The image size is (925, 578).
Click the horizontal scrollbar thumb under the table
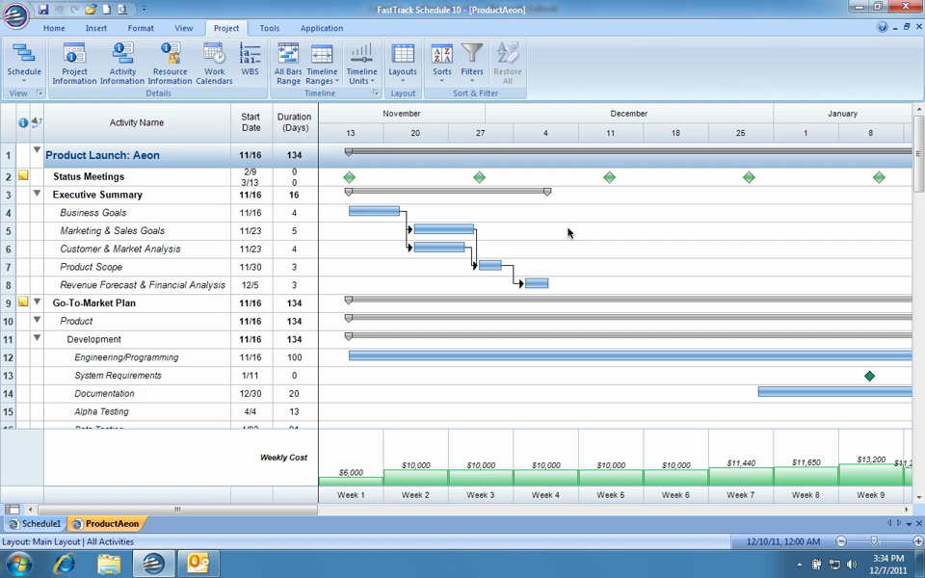click(x=177, y=509)
